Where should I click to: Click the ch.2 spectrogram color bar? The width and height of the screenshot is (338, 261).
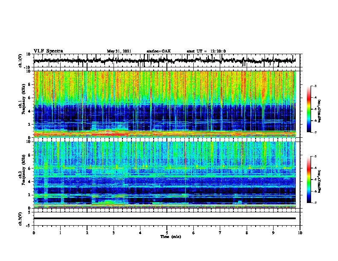(309, 180)
